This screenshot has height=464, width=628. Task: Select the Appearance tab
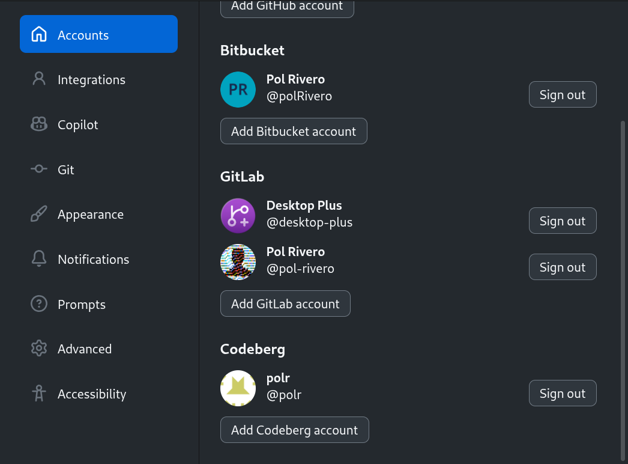[x=98, y=214]
